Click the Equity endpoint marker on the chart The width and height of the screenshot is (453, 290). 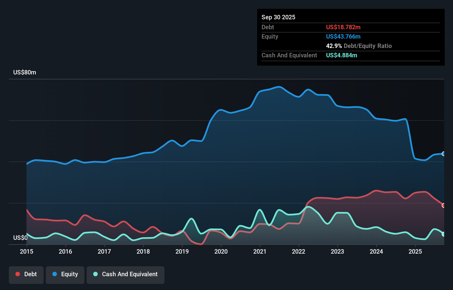point(443,154)
